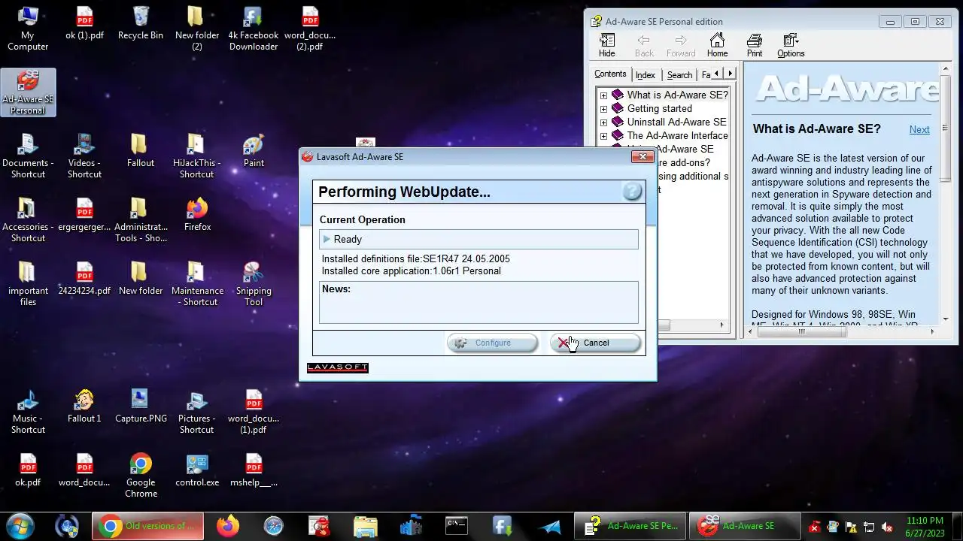
Task: Click the Chrome 'Old versions of' taskbar button
Action: [148, 526]
